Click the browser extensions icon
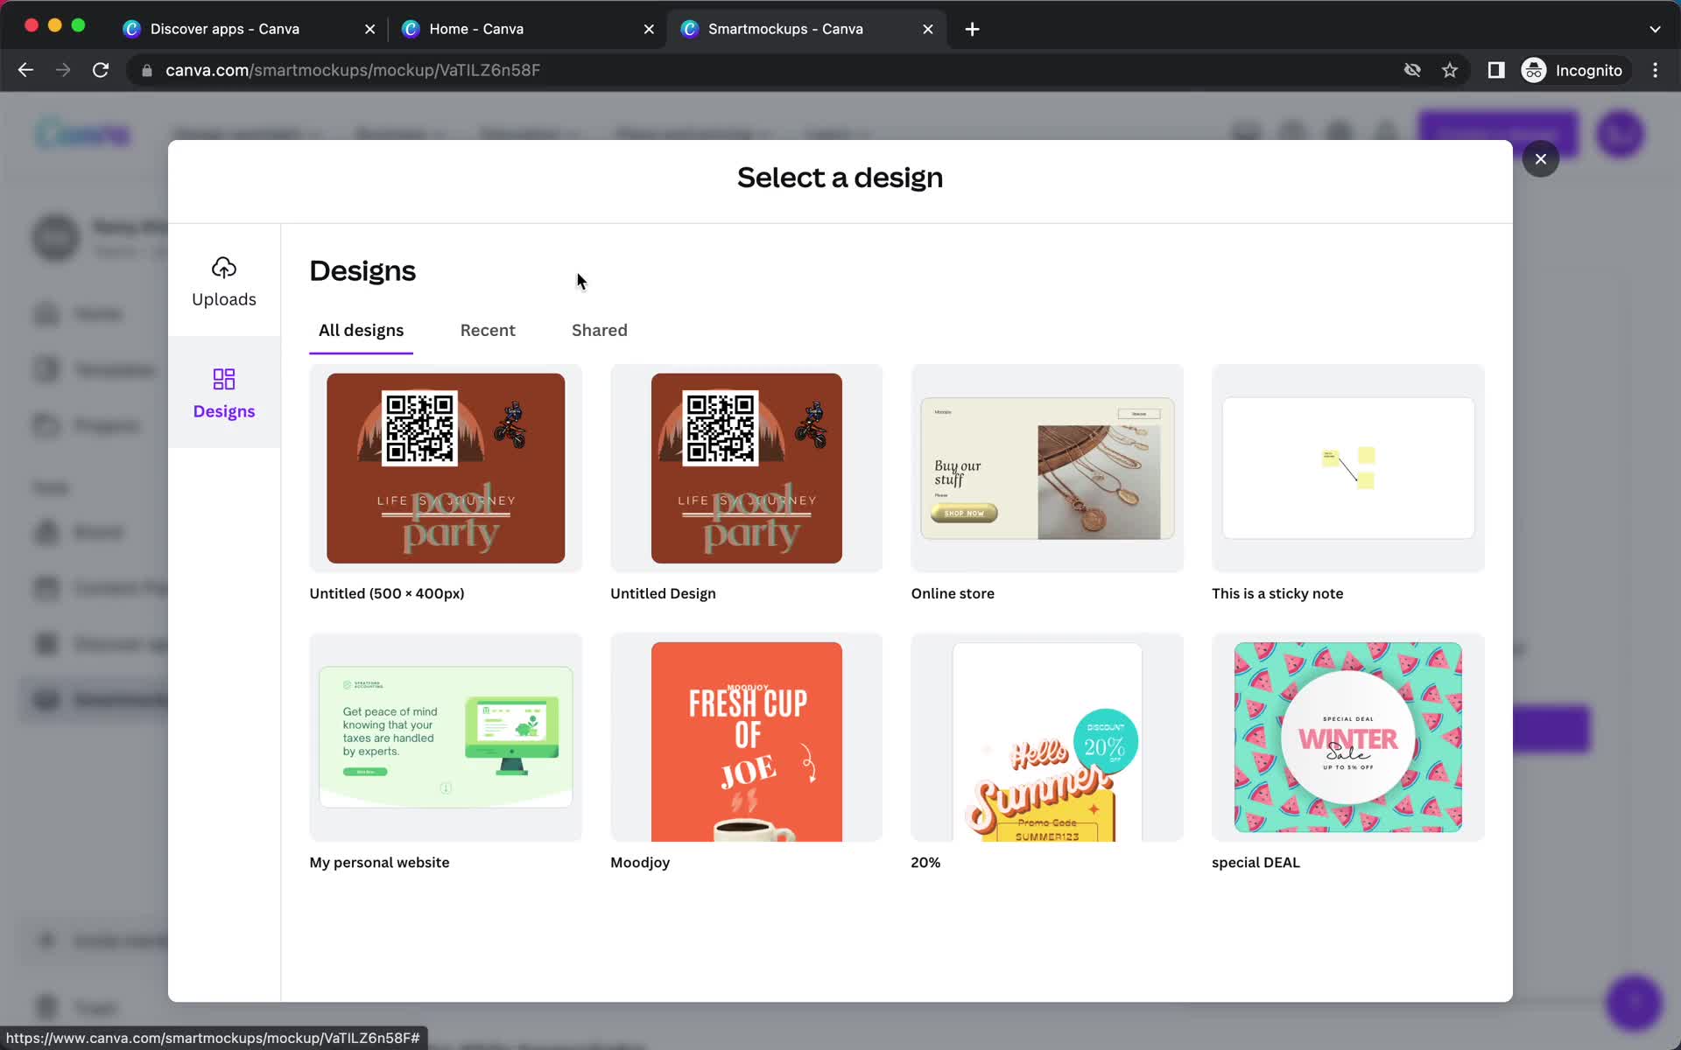Screen dimensions: 1681x1050 [1494, 70]
